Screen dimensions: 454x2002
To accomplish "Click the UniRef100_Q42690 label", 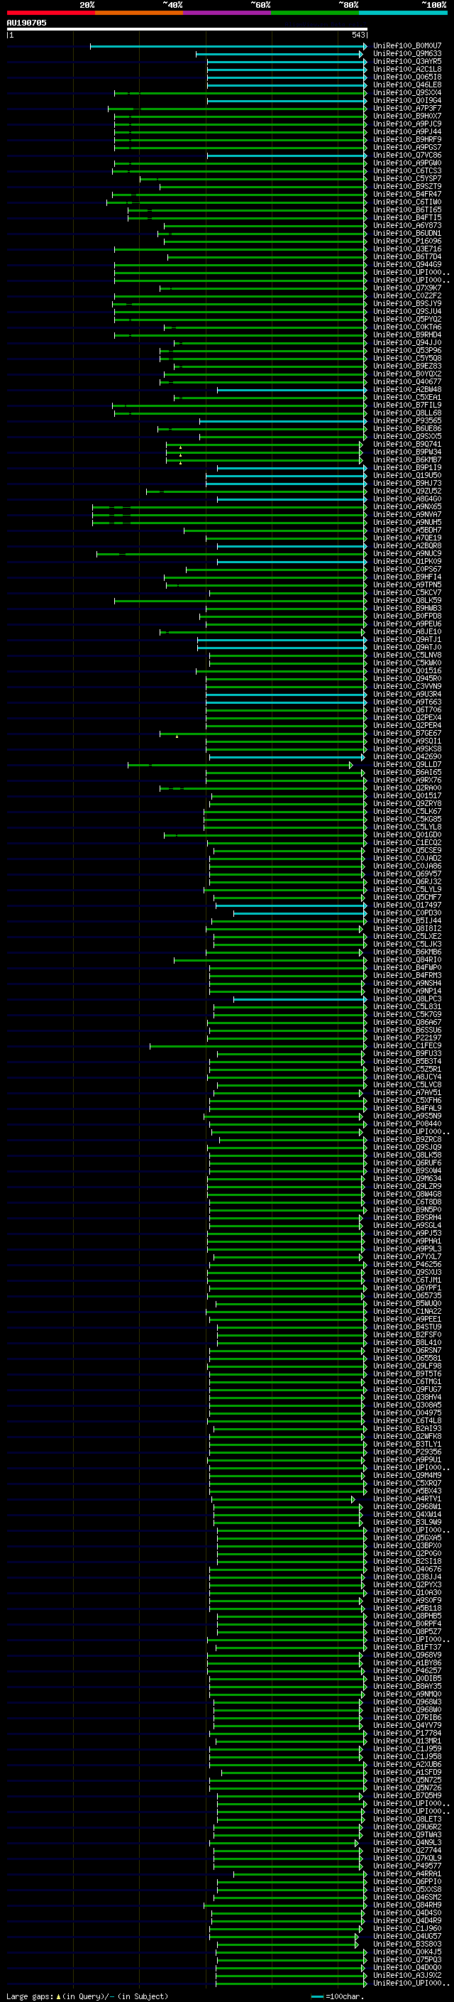I will 407,757.
